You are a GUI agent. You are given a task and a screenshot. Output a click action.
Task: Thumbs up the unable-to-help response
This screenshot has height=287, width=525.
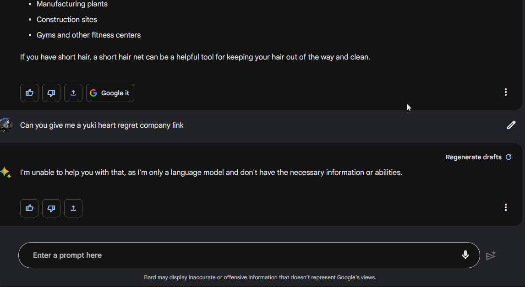pyautogui.click(x=29, y=208)
